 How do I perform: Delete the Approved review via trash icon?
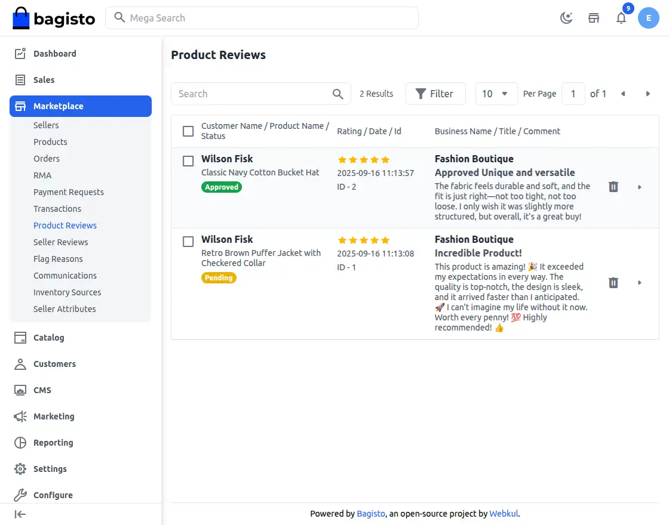(x=613, y=187)
